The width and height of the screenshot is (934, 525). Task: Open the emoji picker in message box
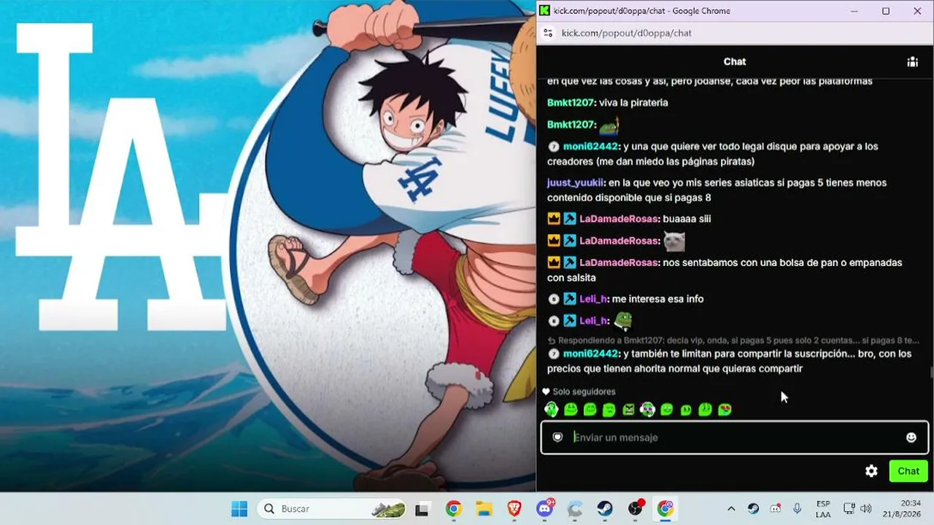(911, 437)
